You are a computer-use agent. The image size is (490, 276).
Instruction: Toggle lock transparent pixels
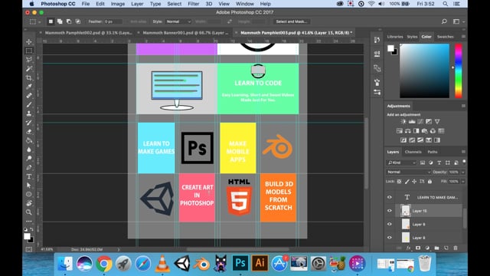pos(399,182)
